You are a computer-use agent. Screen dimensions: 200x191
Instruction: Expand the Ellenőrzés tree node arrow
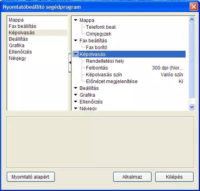point(76,101)
